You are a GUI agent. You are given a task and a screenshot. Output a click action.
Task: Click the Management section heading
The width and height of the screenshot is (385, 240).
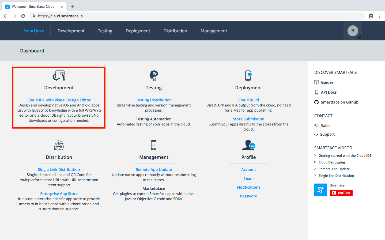point(154,157)
